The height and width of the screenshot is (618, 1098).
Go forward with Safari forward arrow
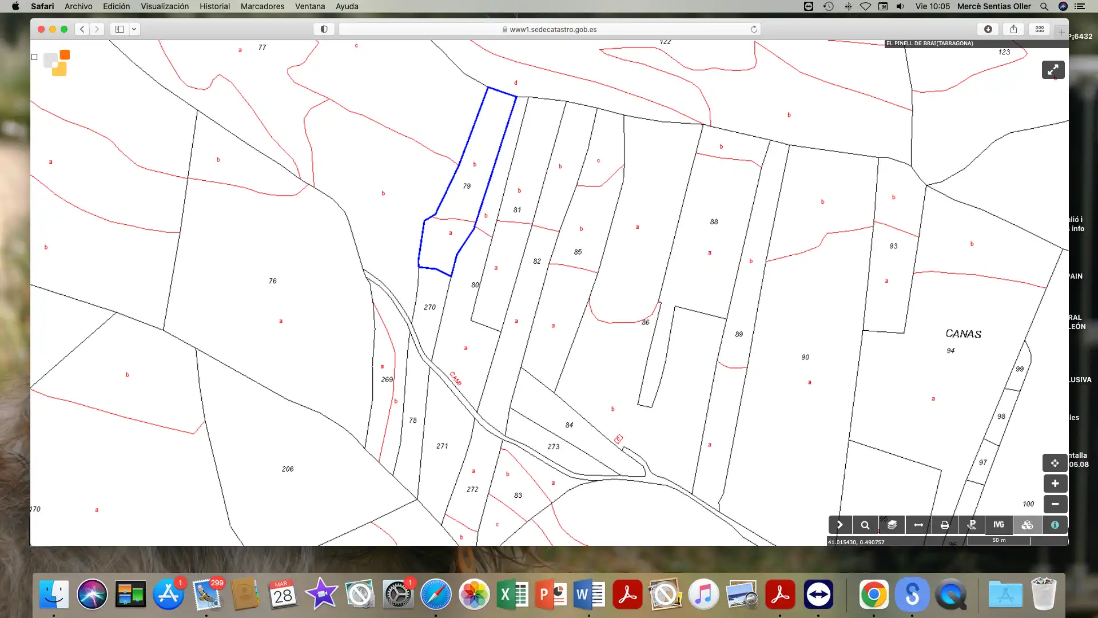click(97, 29)
